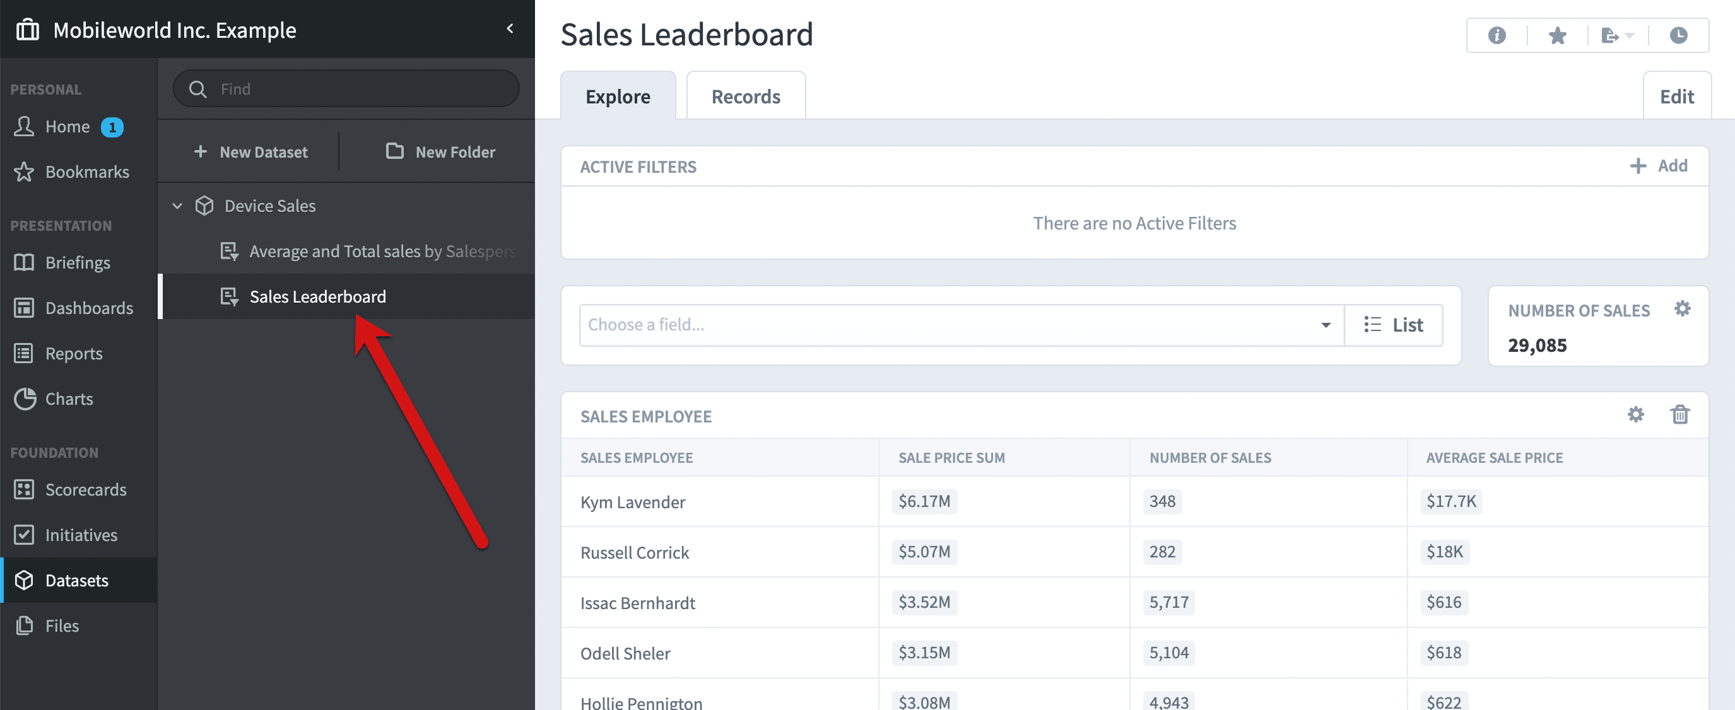The image size is (1735, 710).
Task: Click the Edit button
Action: [1676, 96]
